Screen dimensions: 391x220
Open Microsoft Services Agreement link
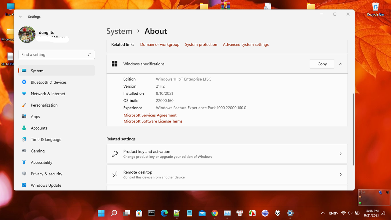pyautogui.click(x=150, y=115)
